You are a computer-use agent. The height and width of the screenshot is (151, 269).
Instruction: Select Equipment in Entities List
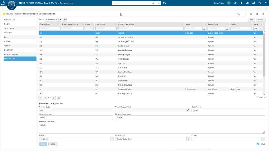coord(20,50)
